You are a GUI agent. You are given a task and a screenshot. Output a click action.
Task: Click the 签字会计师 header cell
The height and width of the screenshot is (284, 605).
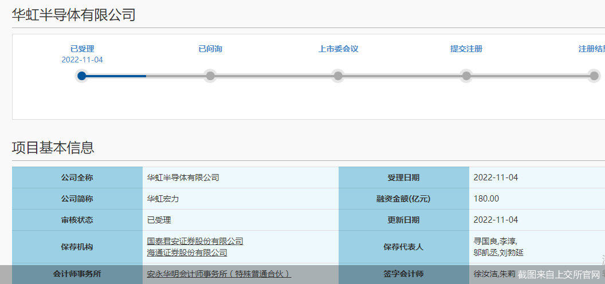pos(403,274)
